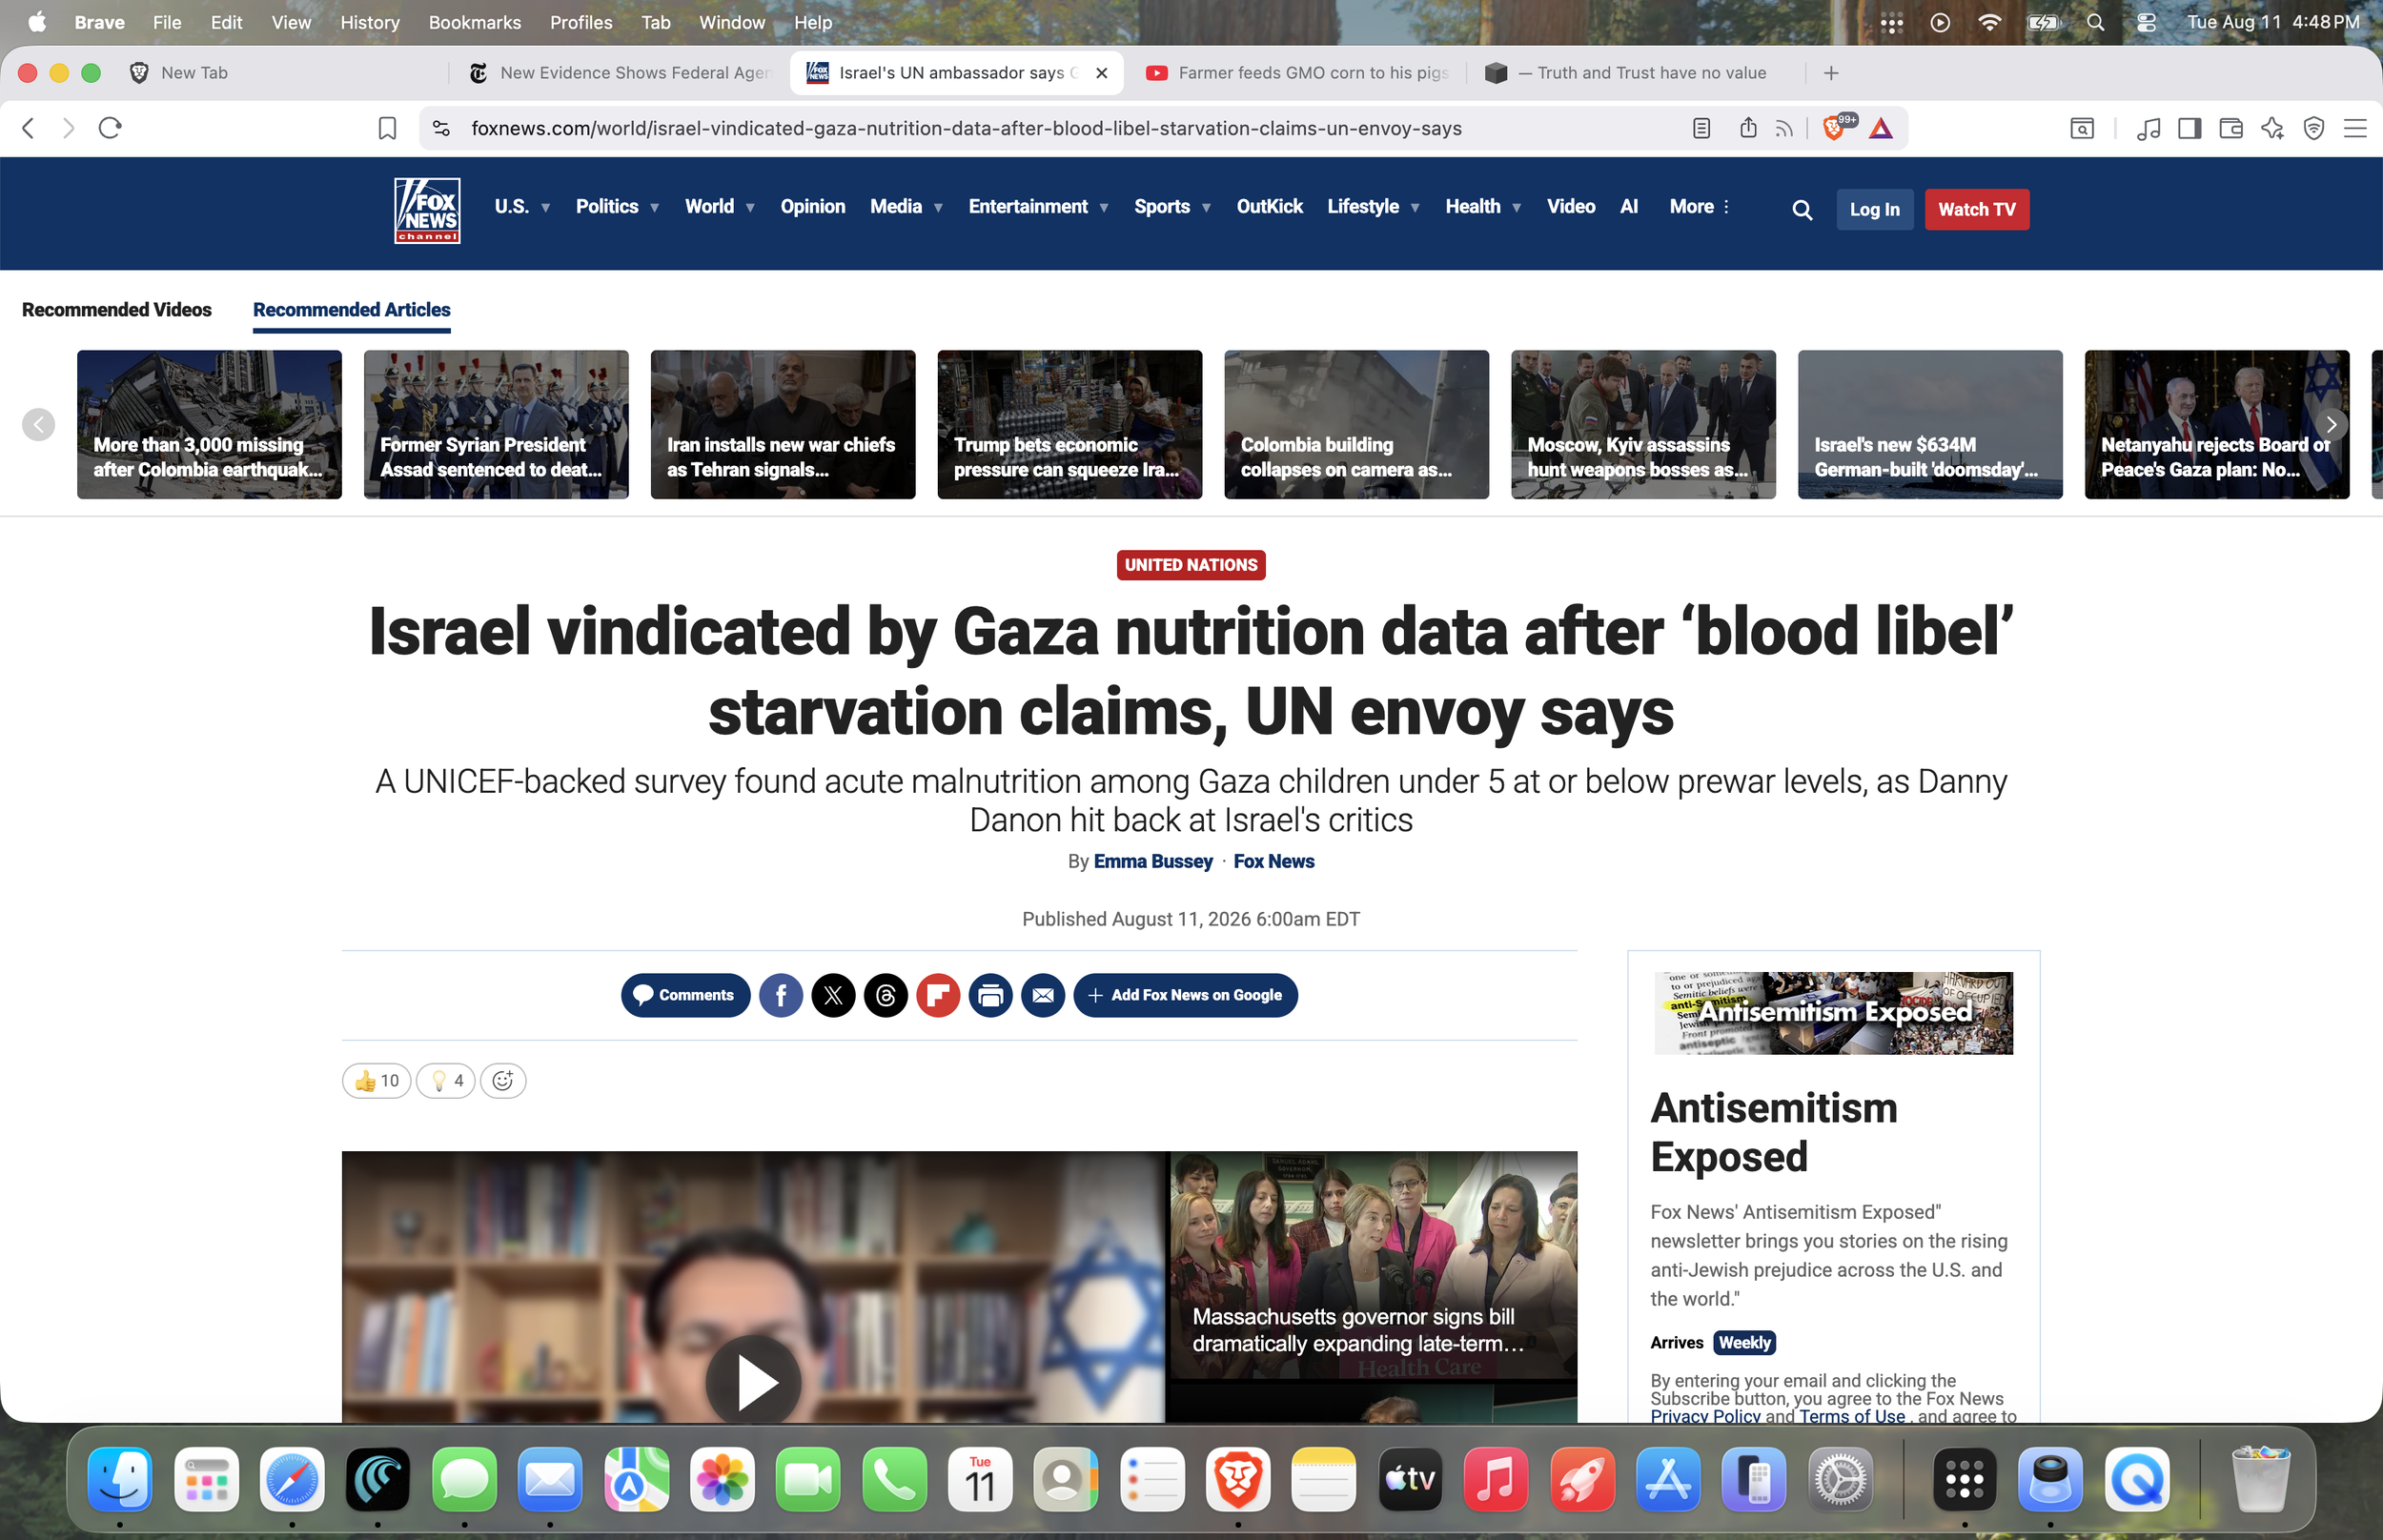Open Brave VPN shield icon
Viewport: 2383px width, 1540px height.
(2314, 128)
